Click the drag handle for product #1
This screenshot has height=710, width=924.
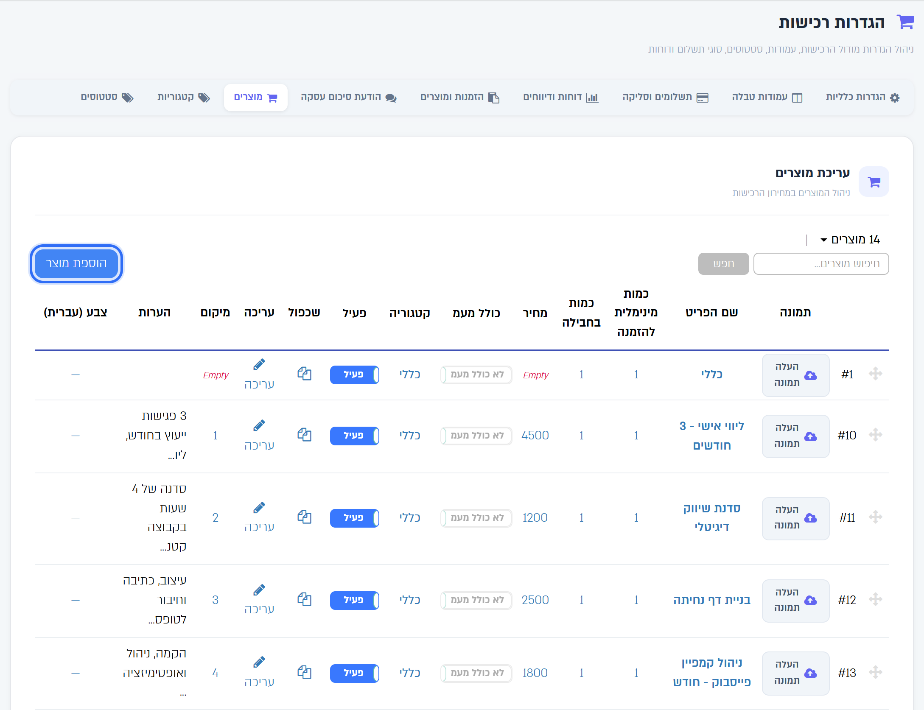coord(875,374)
